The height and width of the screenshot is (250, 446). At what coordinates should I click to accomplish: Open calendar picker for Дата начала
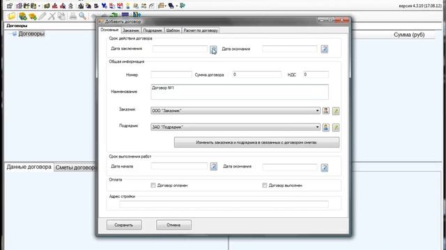pyautogui.click(x=214, y=167)
